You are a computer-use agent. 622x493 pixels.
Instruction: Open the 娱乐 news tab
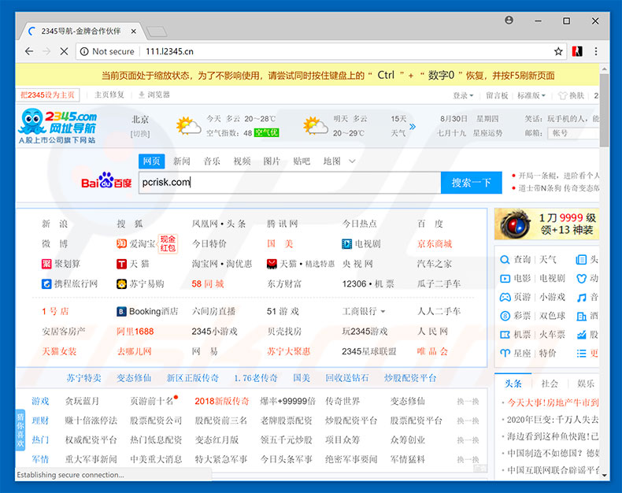pyautogui.click(x=586, y=384)
